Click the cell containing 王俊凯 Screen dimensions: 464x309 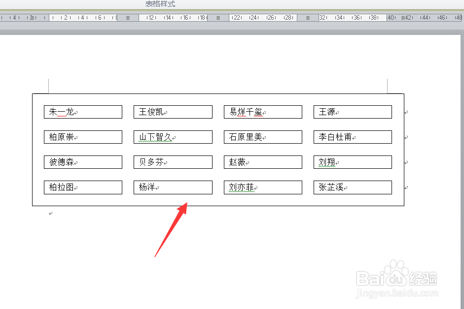pyautogui.click(x=173, y=112)
